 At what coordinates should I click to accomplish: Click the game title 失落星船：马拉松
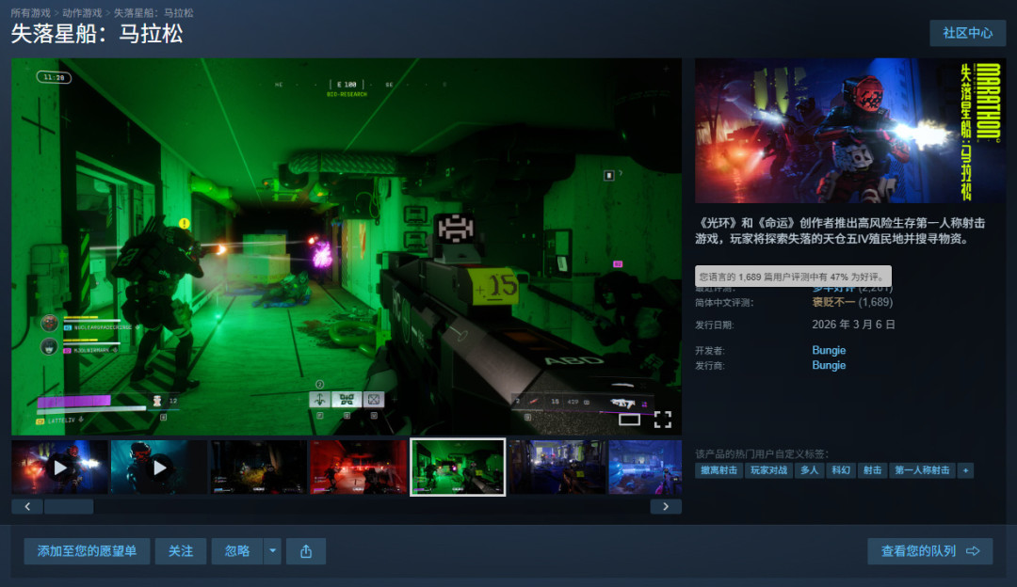[x=97, y=34]
